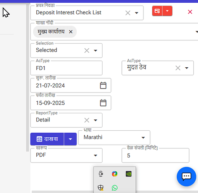Click the Meet Now camera tray icon
This screenshot has width=198, height=193.
(x=101, y=174)
